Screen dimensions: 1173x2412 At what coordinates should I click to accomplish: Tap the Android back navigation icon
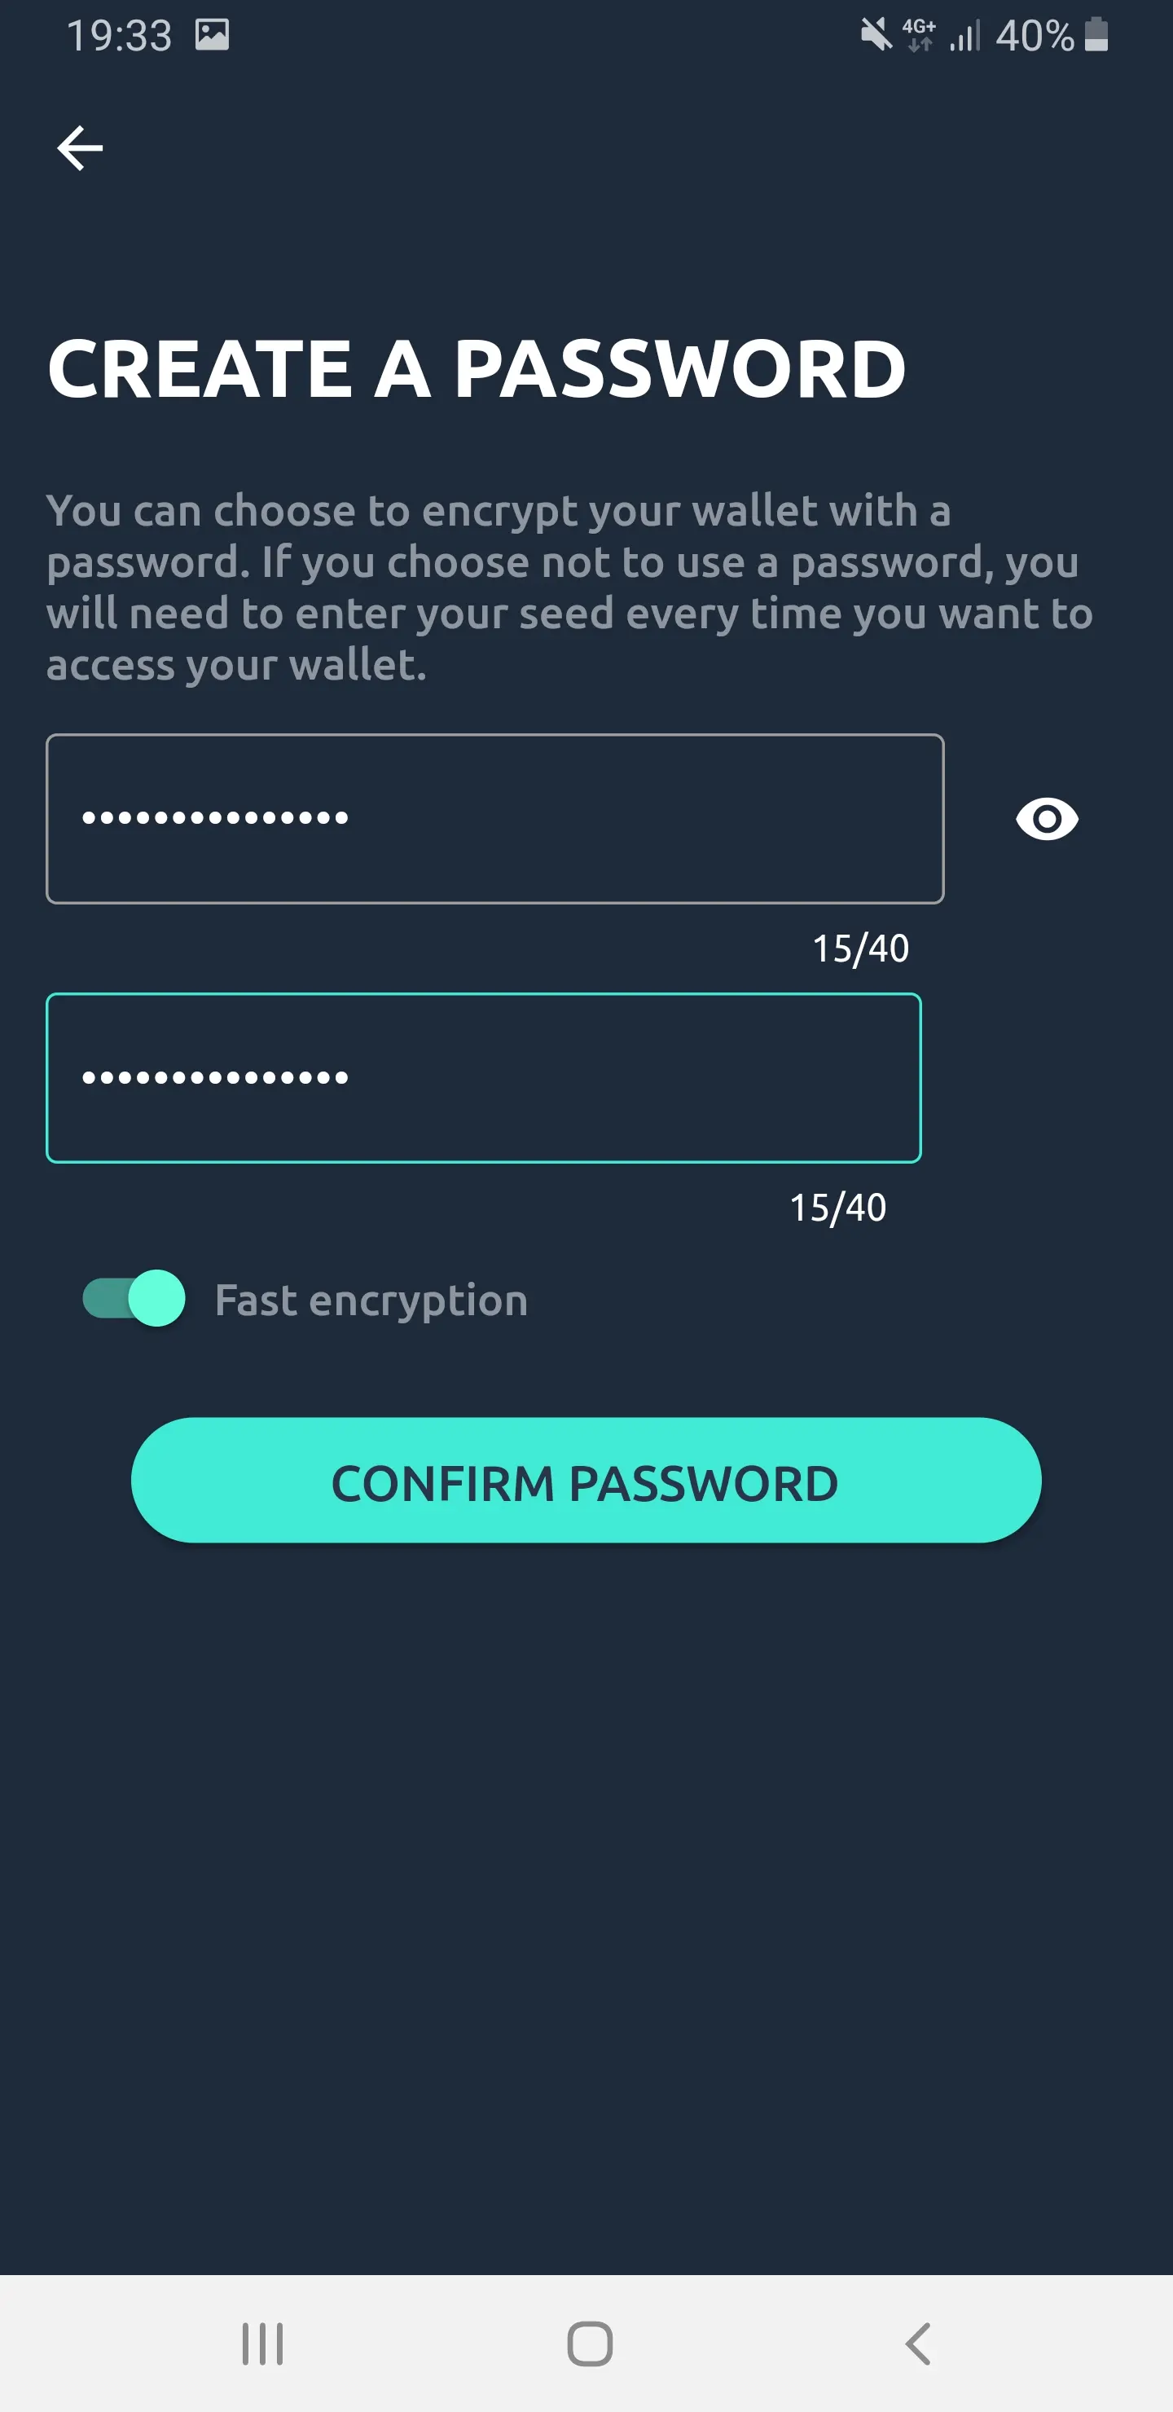tap(916, 2344)
